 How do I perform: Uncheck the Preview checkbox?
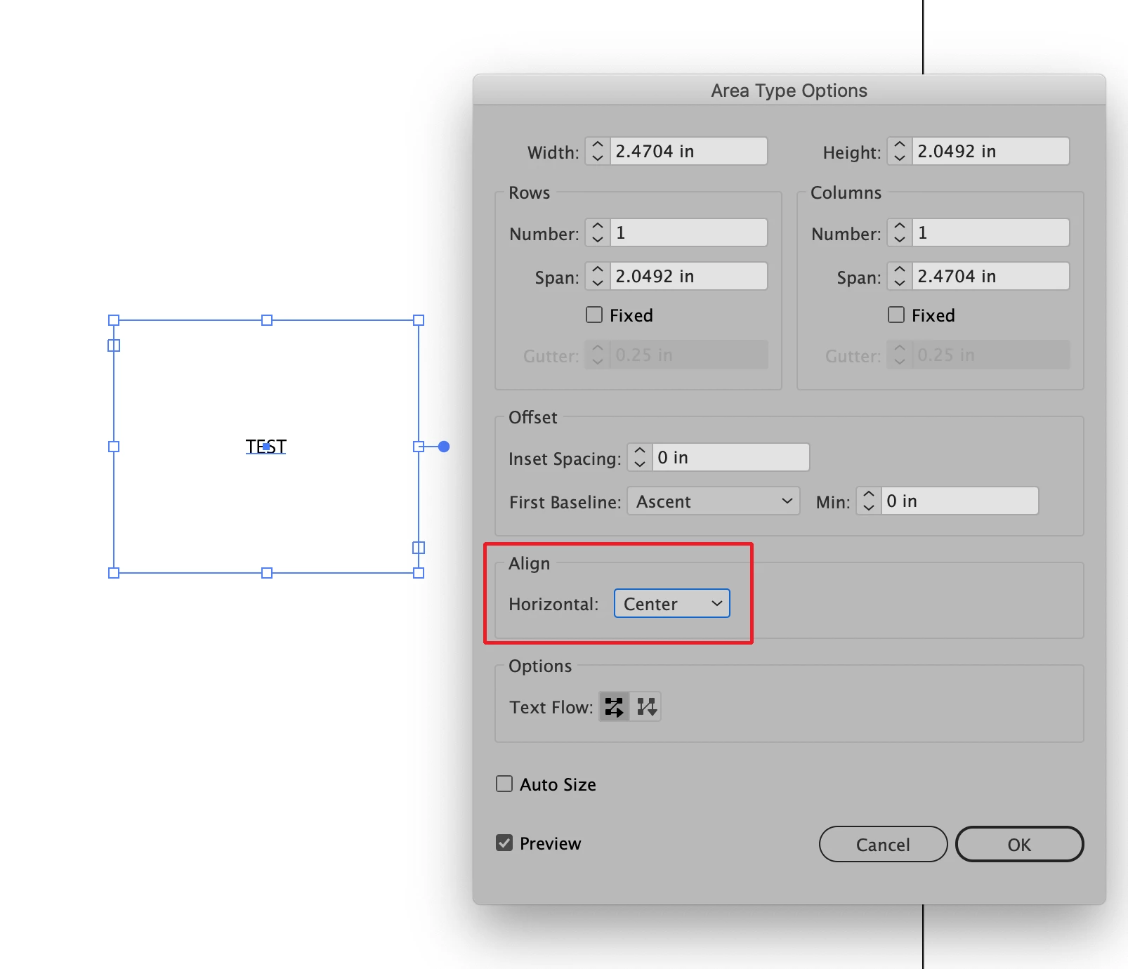504,843
